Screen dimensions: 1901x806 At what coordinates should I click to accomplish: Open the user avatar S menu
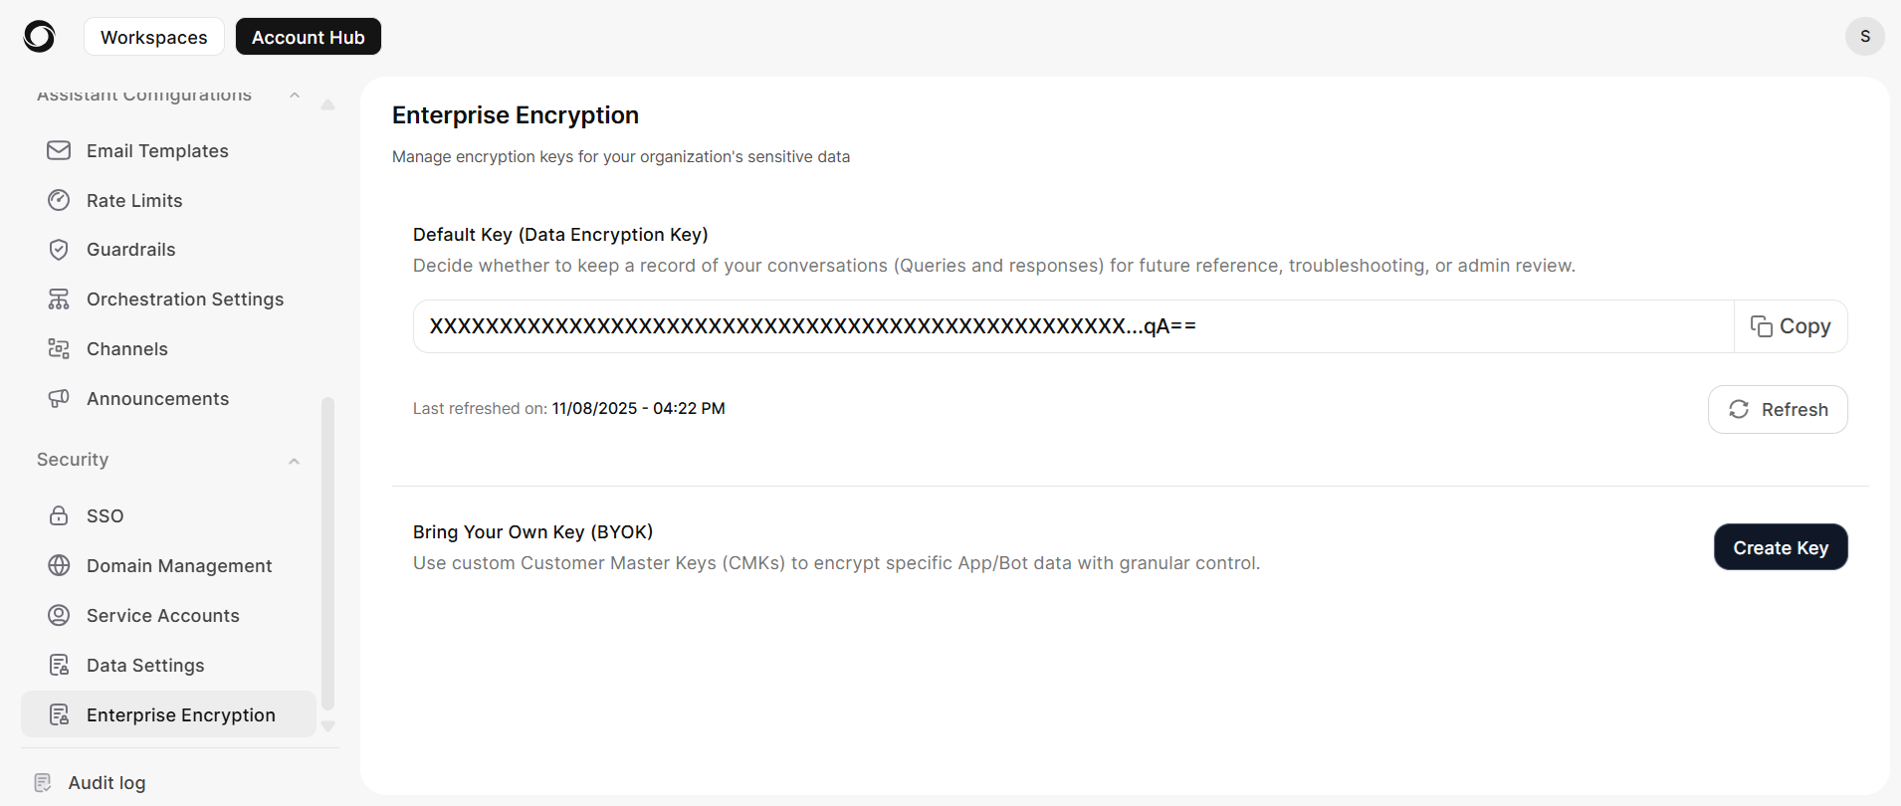[1864, 36]
